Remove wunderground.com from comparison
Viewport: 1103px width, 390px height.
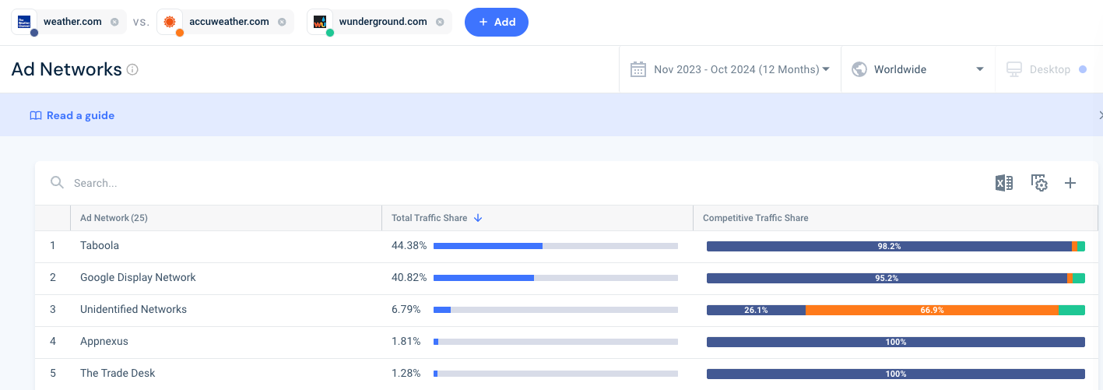click(440, 22)
